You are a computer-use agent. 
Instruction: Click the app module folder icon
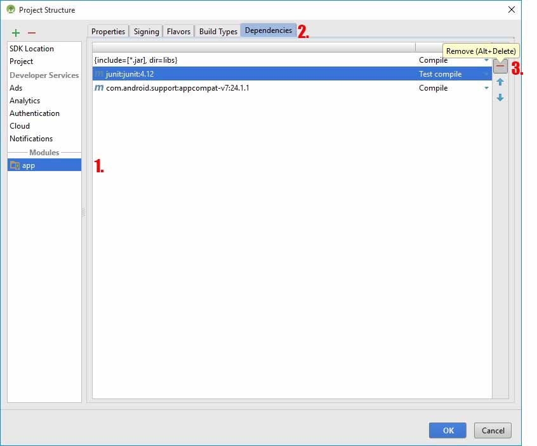point(16,165)
